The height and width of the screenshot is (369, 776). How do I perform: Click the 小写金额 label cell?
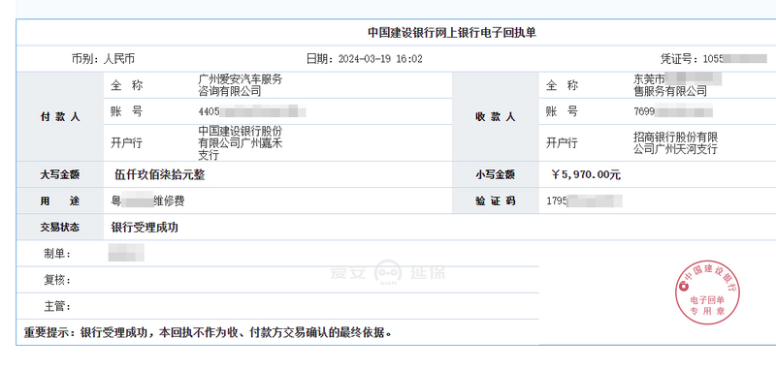coord(496,174)
